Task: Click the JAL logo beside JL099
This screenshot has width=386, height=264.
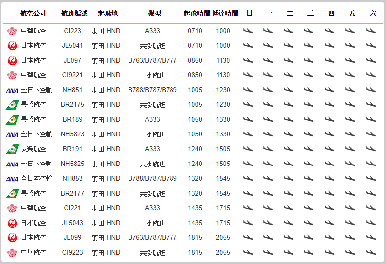Action: (x=12, y=238)
